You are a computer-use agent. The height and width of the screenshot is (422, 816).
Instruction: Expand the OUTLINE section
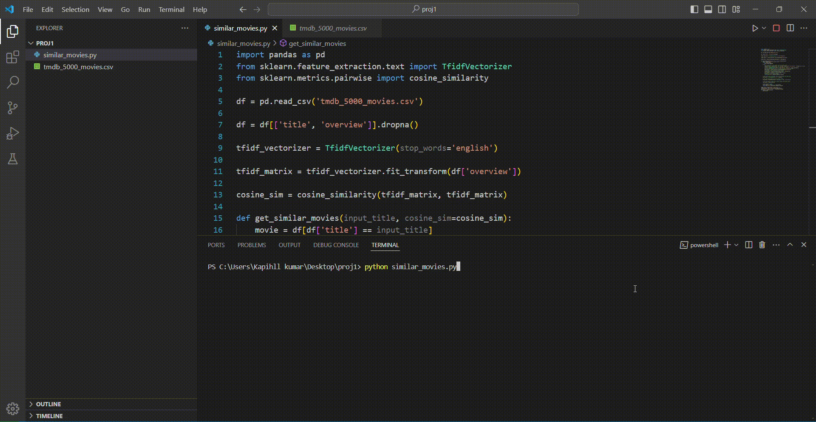(111, 404)
